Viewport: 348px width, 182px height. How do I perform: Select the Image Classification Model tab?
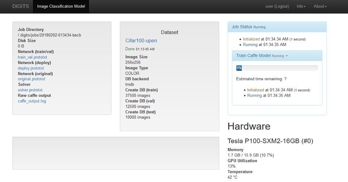(x=61, y=6)
